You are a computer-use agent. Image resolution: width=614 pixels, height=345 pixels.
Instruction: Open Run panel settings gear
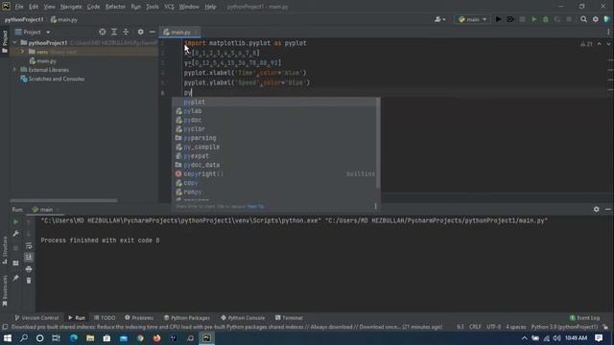coord(596,209)
